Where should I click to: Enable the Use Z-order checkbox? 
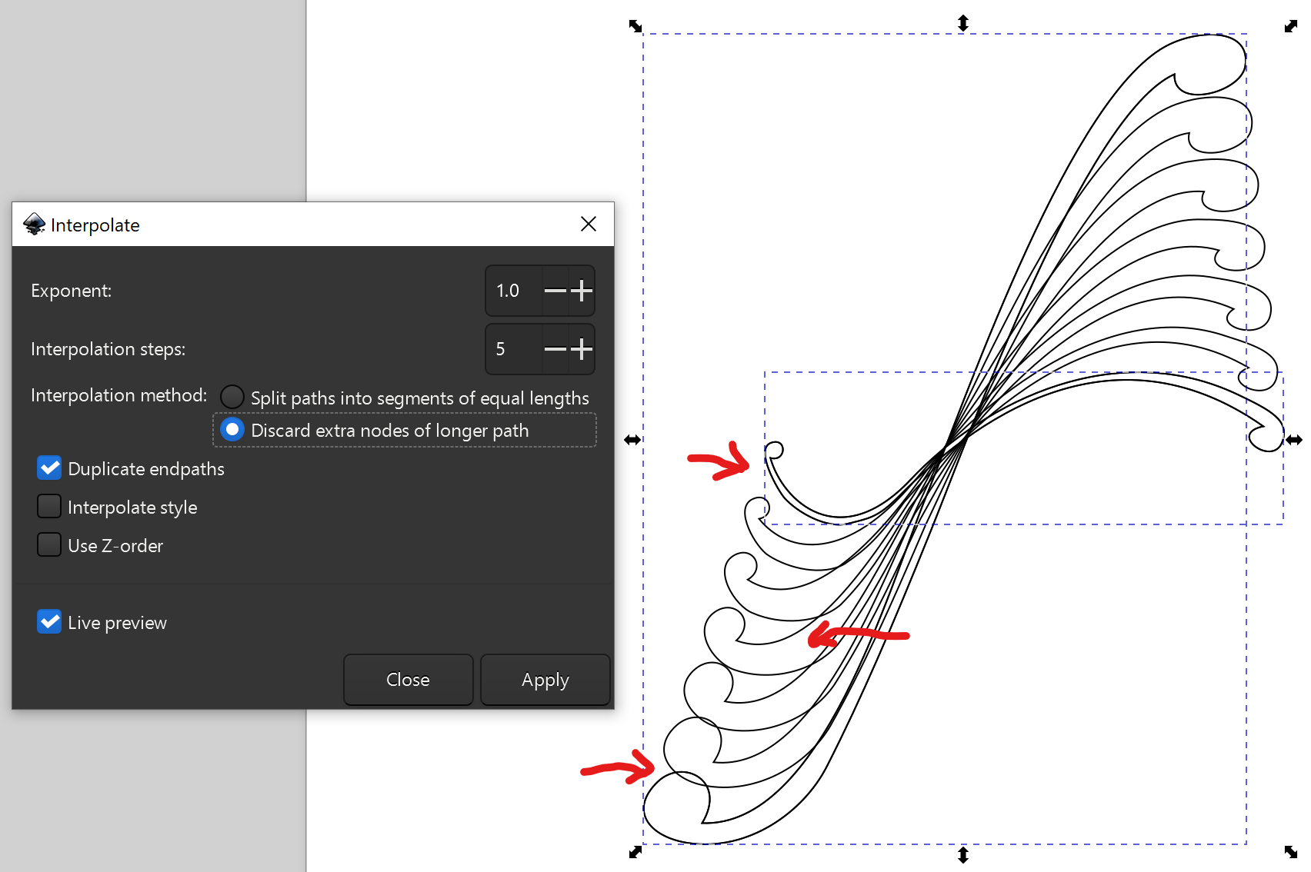click(x=49, y=544)
